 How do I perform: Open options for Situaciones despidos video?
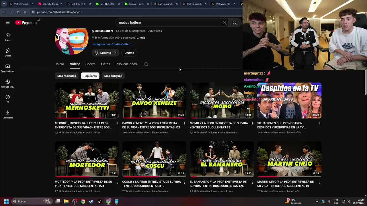click(320, 124)
